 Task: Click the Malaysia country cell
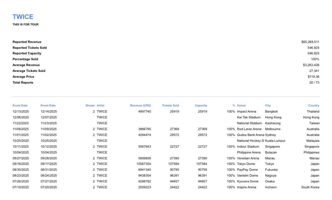coord(313,141)
